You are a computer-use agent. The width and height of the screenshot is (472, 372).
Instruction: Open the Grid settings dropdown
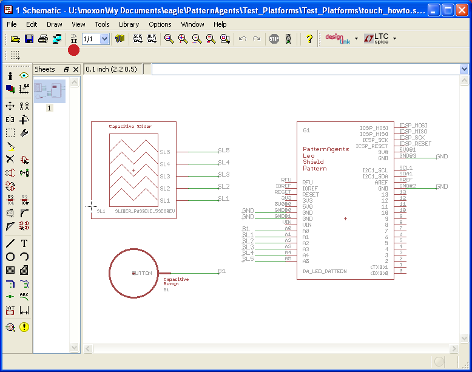pyautogui.click(x=15, y=55)
